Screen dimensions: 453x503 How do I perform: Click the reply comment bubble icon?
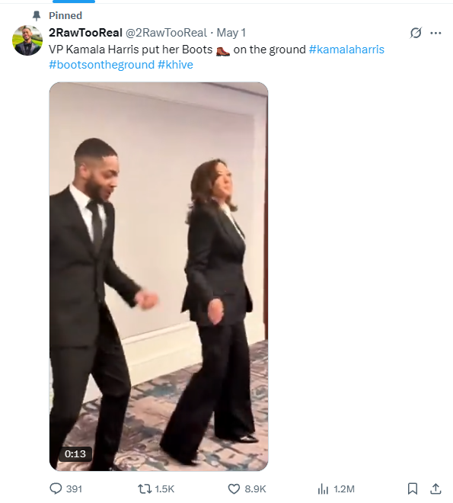56,489
